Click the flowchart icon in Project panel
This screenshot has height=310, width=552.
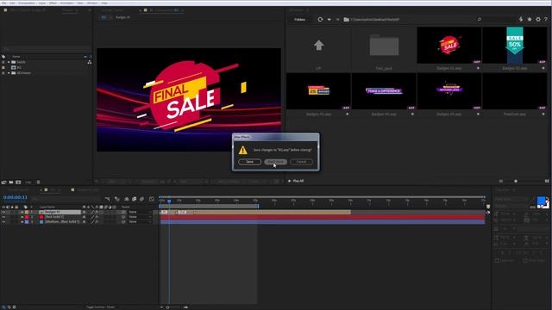click(x=90, y=62)
